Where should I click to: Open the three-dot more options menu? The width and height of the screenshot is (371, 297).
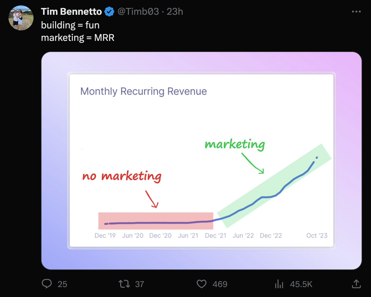pos(356,12)
